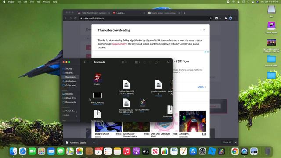Switch to the Loading... browser tab
The height and width of the screenshot is (158, 281).
[x=128, y=13]
